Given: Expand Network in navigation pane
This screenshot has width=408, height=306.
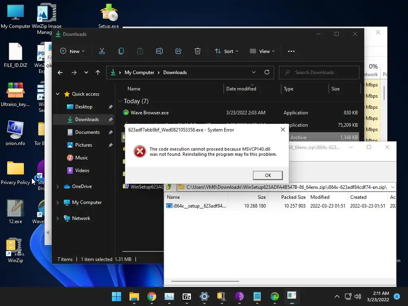Looking at the screenshot, I should click(x=57, y=218).
